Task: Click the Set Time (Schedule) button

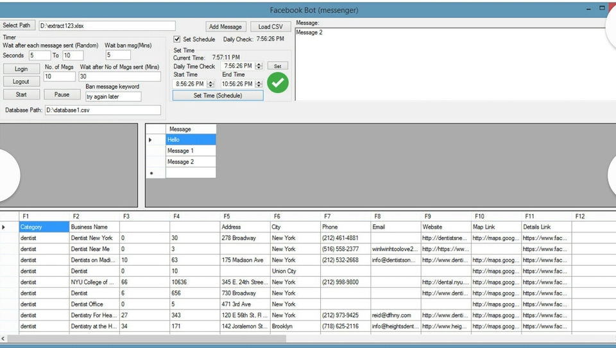Action: [218, 96]
